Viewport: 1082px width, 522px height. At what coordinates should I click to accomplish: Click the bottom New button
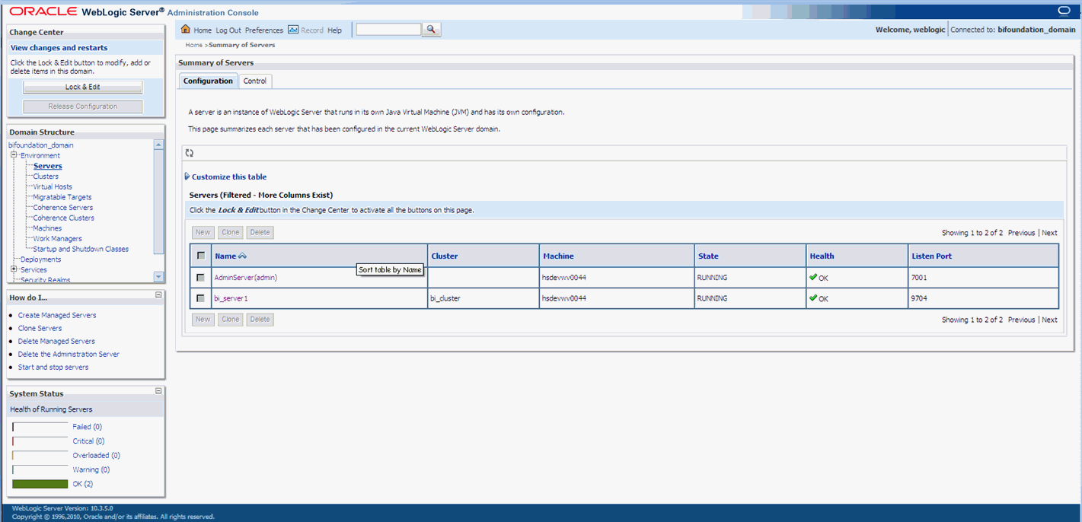click(x=203, y=319)
